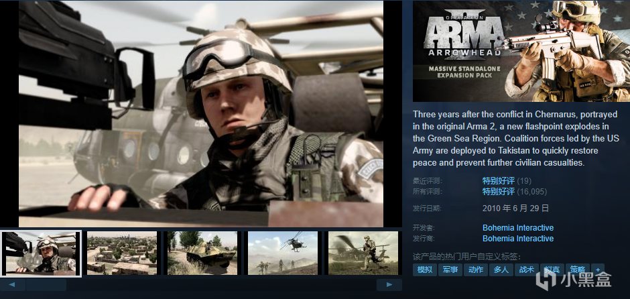
Task: Select the 战术 tag
Action: point(527,270)
